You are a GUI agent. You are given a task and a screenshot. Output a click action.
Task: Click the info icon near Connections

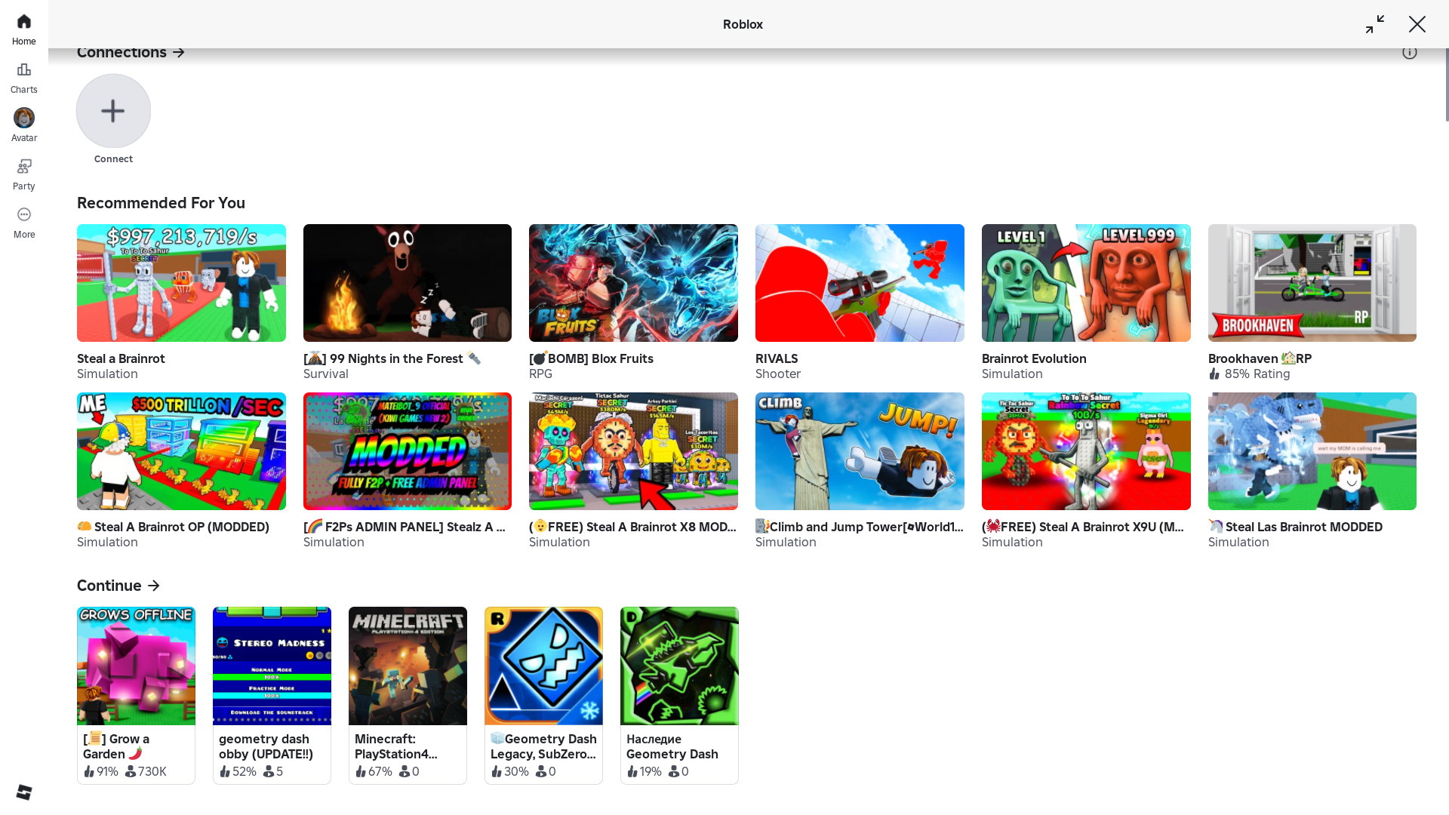[x=1409, y=52]
